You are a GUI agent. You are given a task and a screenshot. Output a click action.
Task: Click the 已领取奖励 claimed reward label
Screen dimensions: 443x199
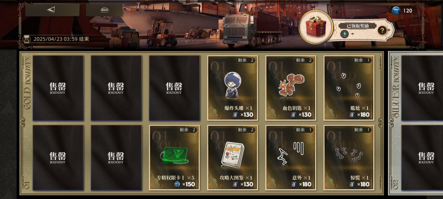point(357,26)
